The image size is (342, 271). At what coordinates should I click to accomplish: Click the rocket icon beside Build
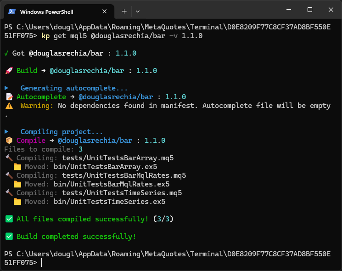click(8, 71)
